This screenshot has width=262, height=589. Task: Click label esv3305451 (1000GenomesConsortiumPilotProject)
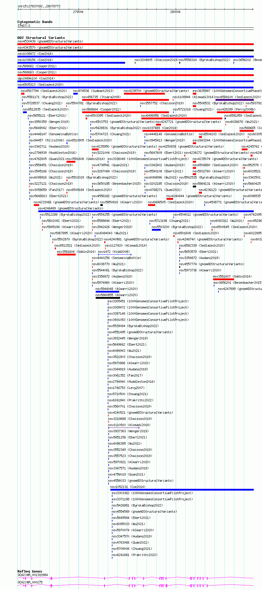148,301
